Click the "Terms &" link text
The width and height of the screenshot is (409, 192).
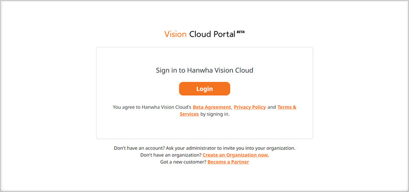coord(287,107)
